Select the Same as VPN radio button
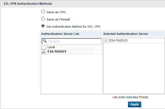Viewport: 165px width, 109px height. click(43, 12)
